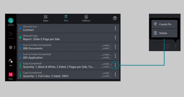The width and height of the screenshot is (184, 97).
Task: Select the 005 Application history row
Action: click(68, 56)
